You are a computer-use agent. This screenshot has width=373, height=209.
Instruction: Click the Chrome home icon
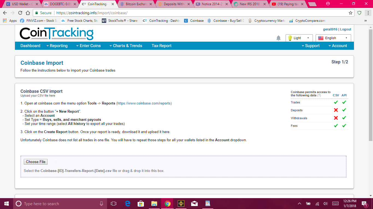coord(27,13)
